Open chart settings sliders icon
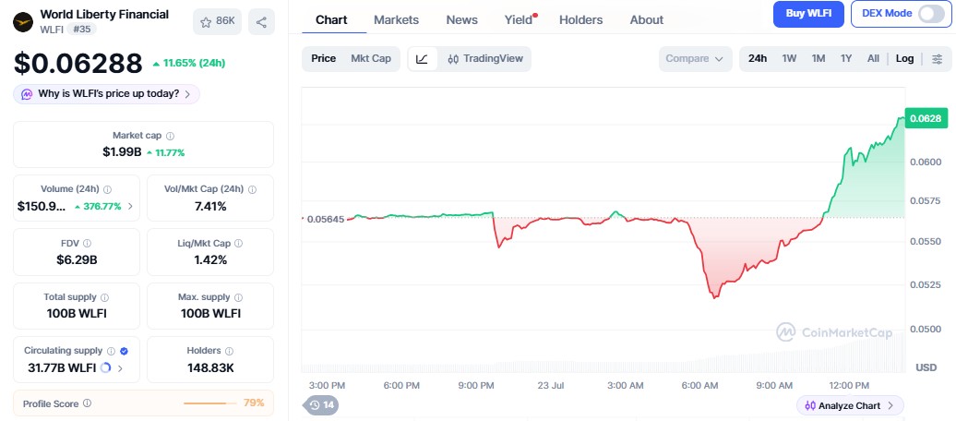This screenshot has width=956, height=421. [938, 58]
